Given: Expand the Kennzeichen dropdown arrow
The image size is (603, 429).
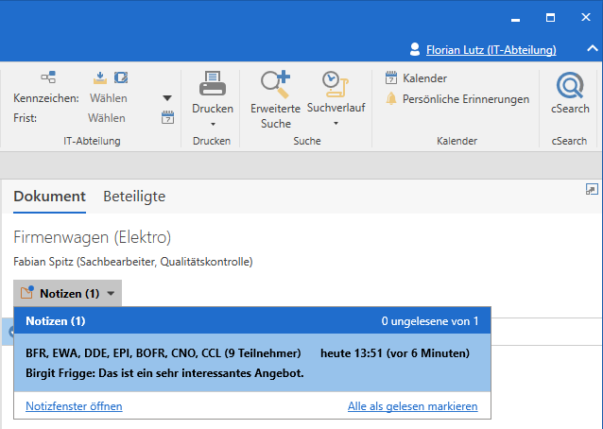Looking at the screenshot, I should (167, 98).
